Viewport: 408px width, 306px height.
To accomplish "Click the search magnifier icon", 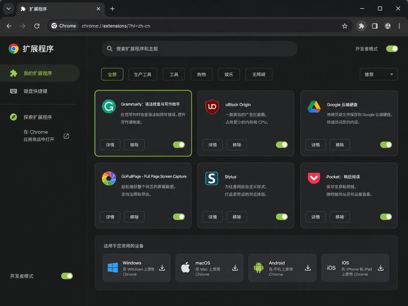I will 110,48.
